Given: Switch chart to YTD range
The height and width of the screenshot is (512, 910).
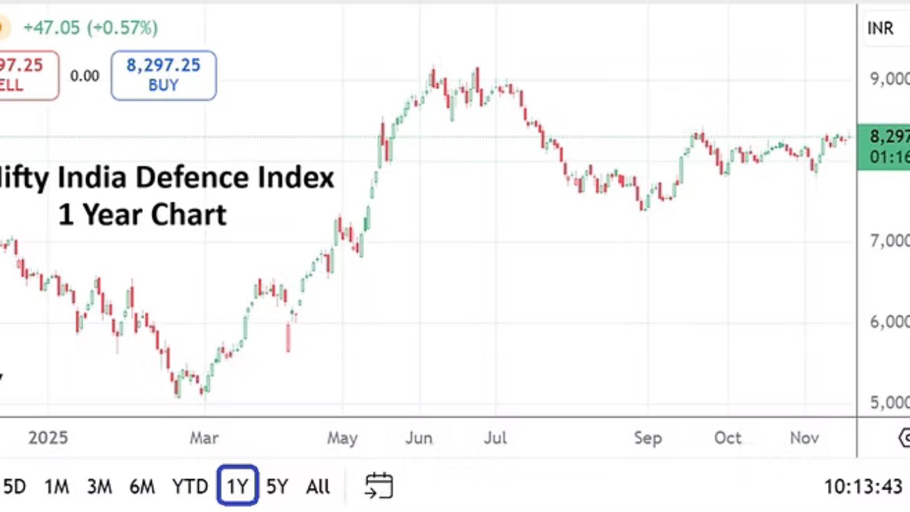Looking at the screenshot, I should pos(190,486).
